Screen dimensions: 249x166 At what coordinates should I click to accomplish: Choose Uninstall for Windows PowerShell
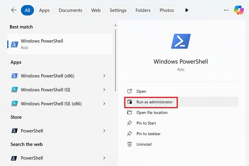[x=181, y=144]
